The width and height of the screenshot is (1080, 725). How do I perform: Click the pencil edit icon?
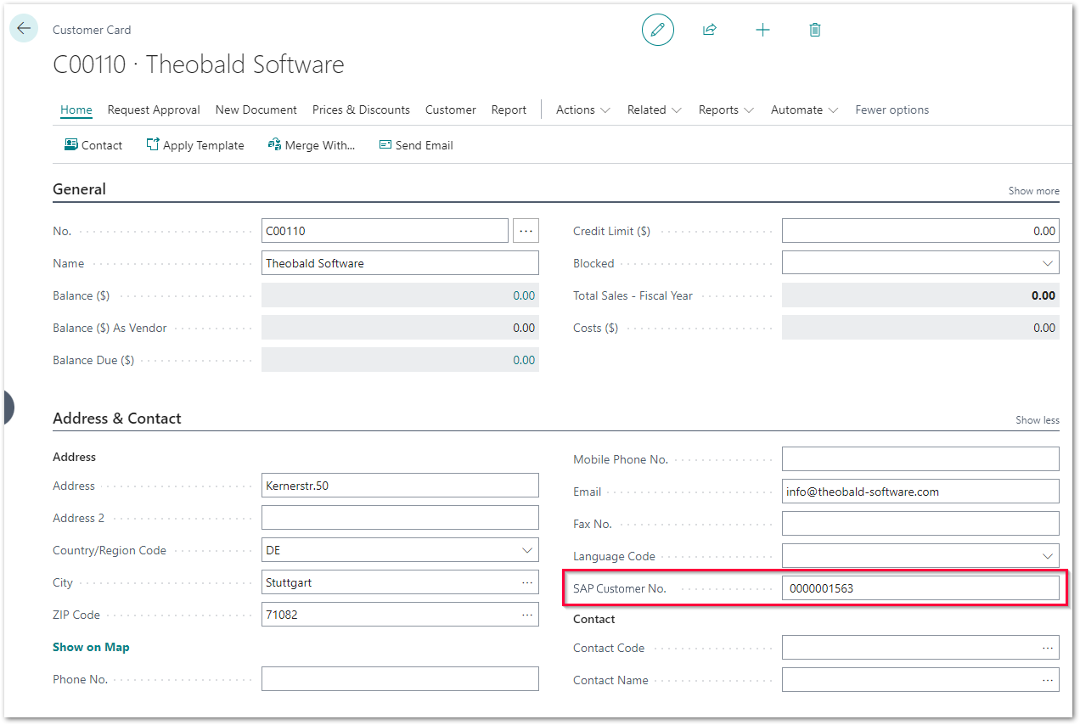pyautogui.click(x=657, y=30)
